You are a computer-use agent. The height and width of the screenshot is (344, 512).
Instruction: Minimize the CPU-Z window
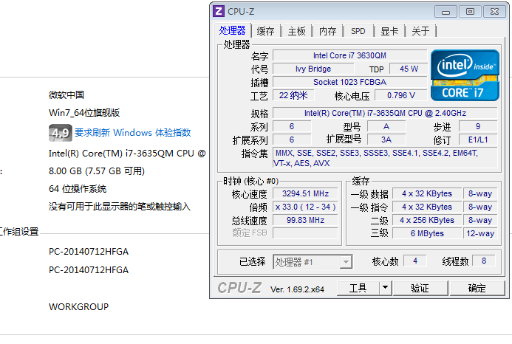point(446,12)
